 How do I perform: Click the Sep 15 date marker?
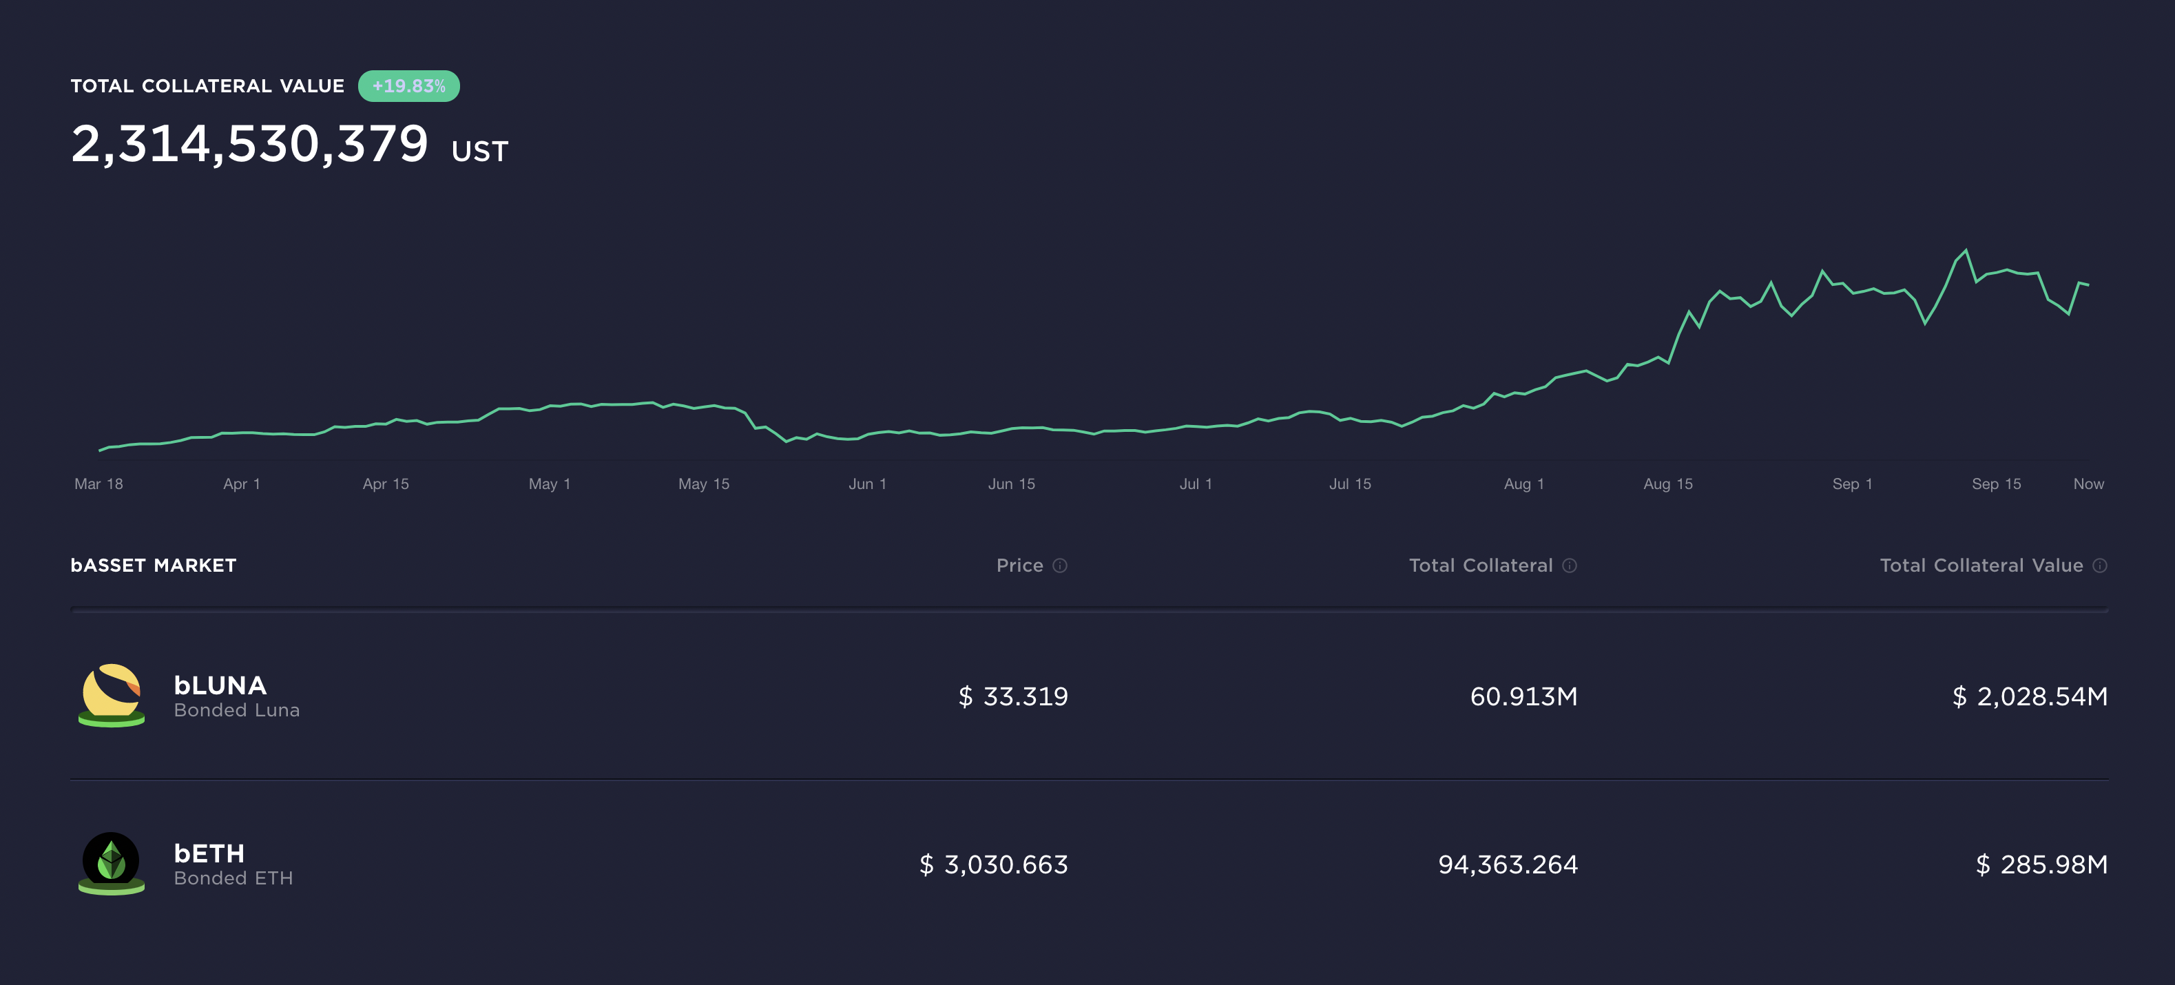click(x=1995, y=484)
